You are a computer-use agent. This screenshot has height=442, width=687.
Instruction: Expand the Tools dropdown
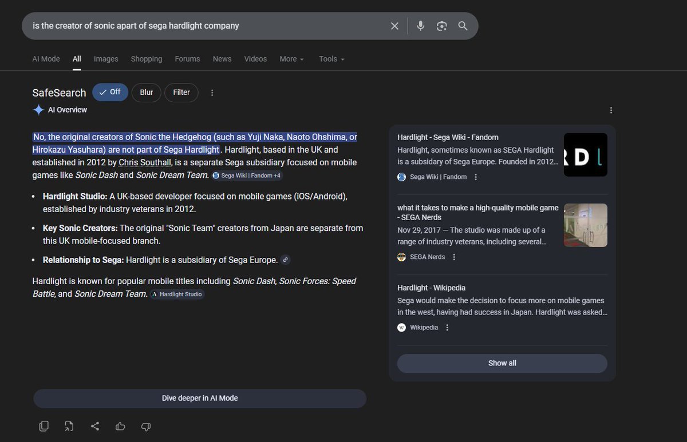332,59
